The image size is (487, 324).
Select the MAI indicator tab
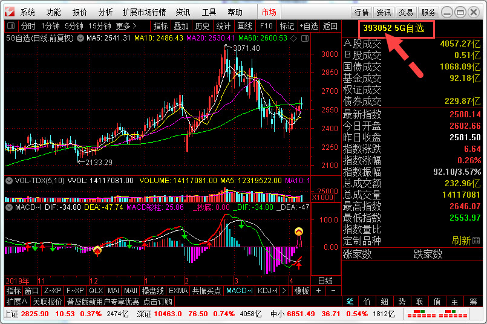click(x=113, y=291)
